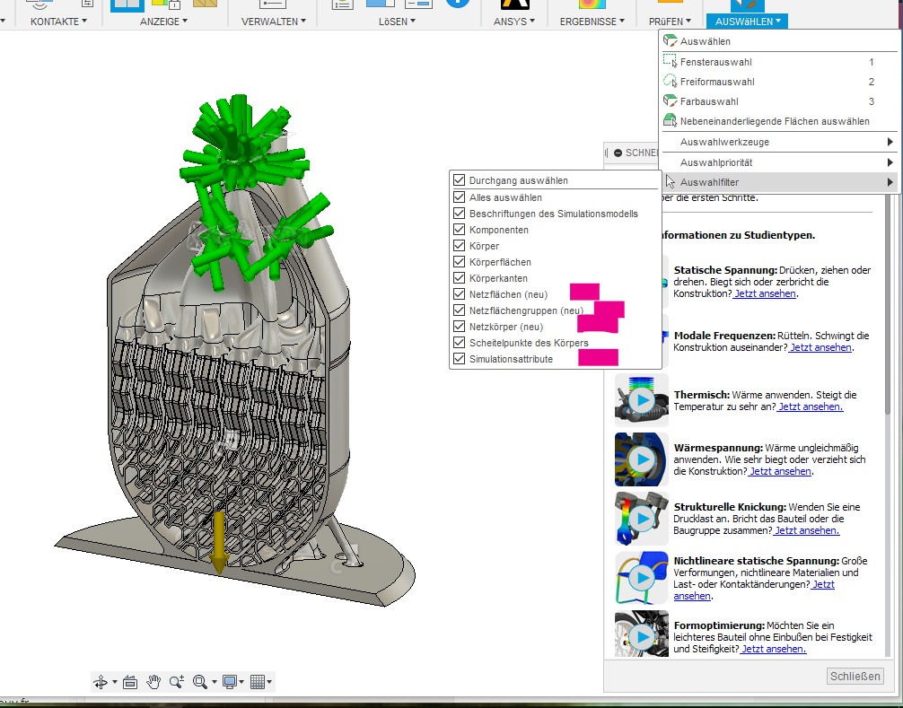The height and width of the screenshot is (708, 903).
Task: Collapse the SCHNEL panel minus icon
Action: point(618,153)
